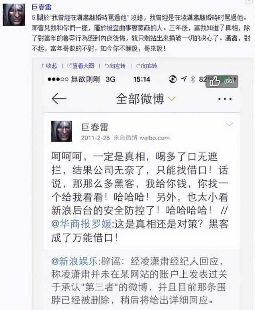This screenshot has width=255, height=310.
Task: Rotate image left with 向左转 icon
Action: (107, 66)
